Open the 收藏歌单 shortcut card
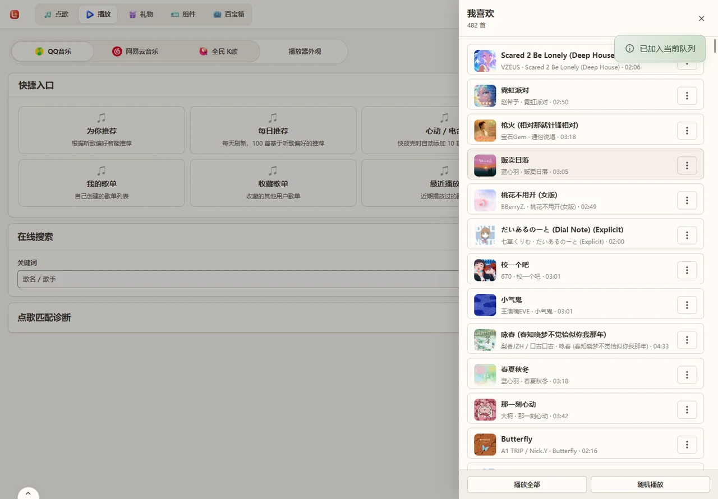This screenshot has width=718, height=499. pyautogui.click(x=273, y=183)
